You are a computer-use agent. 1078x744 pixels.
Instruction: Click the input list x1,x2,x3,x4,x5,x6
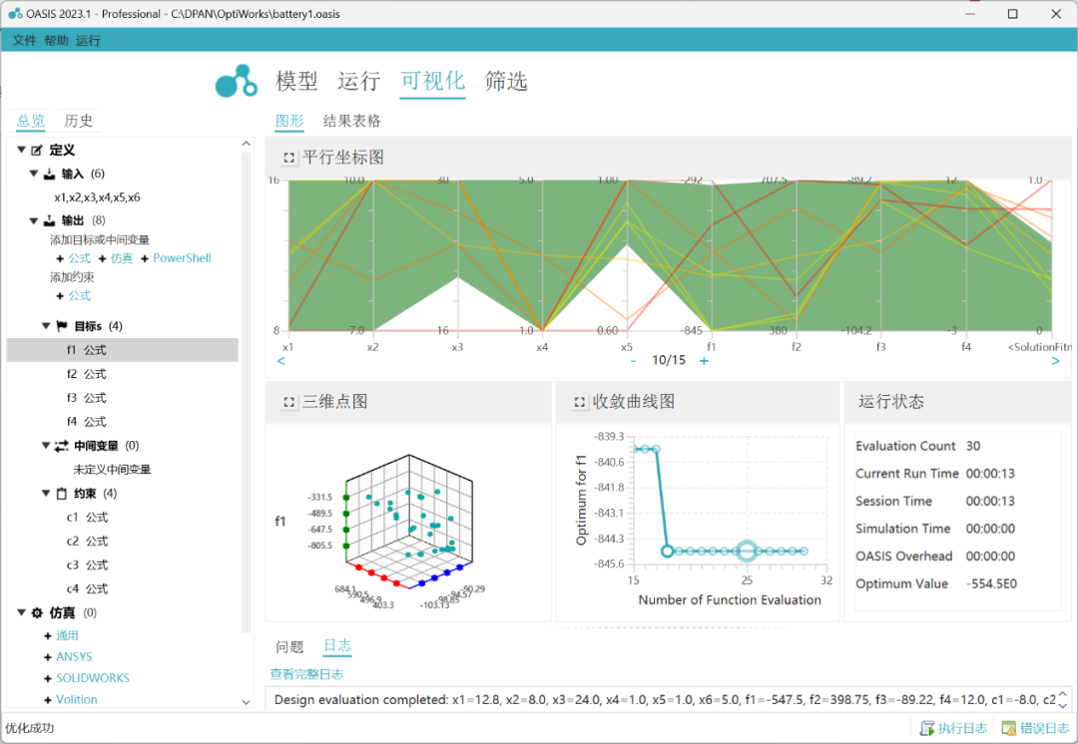click(x=97, y=197)
